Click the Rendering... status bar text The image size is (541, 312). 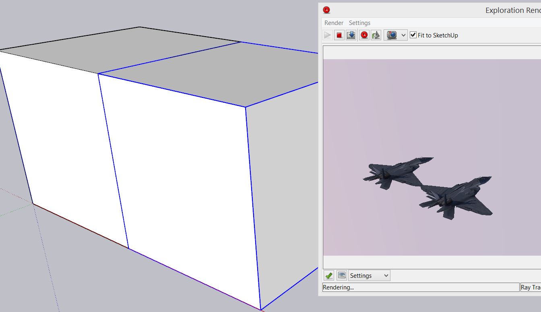[x=339, y=287]
